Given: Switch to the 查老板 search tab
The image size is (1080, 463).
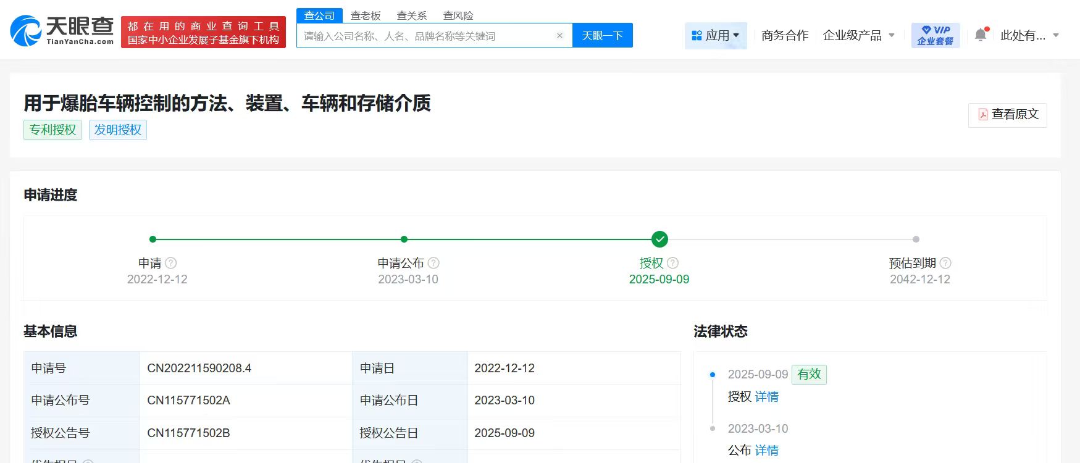Looking at the screenshot, I should click(x=366, y=15).
